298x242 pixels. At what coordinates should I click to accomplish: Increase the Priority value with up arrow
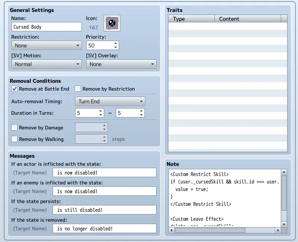tap(116, 43)
